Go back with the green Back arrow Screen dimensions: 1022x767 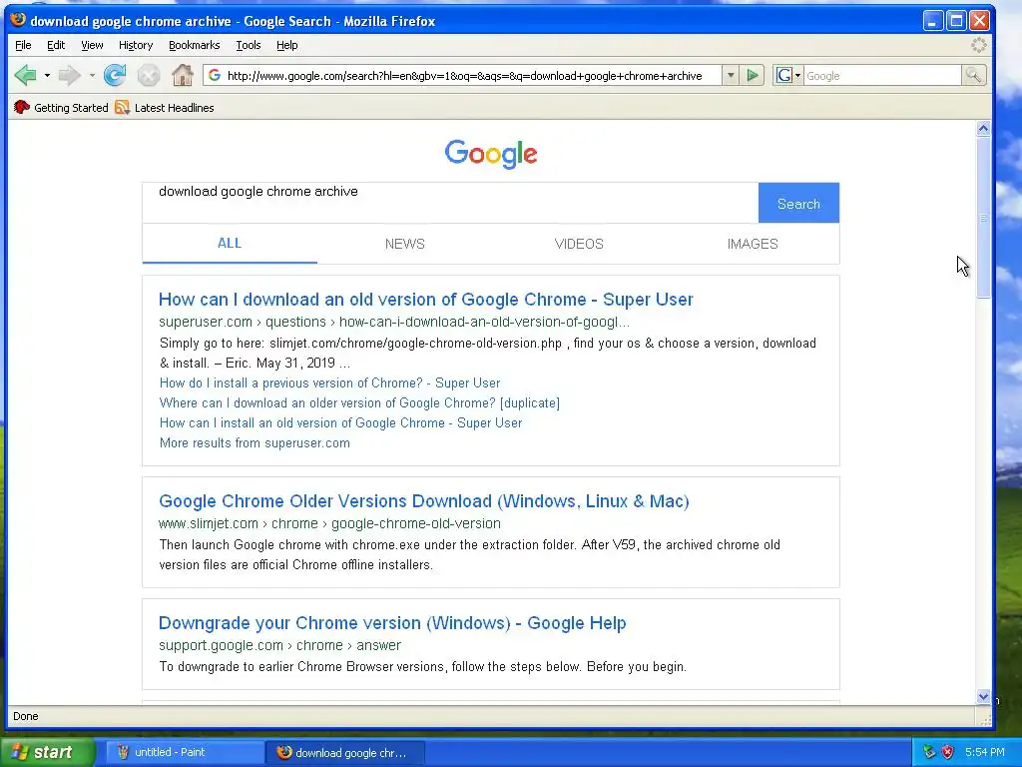25,76
